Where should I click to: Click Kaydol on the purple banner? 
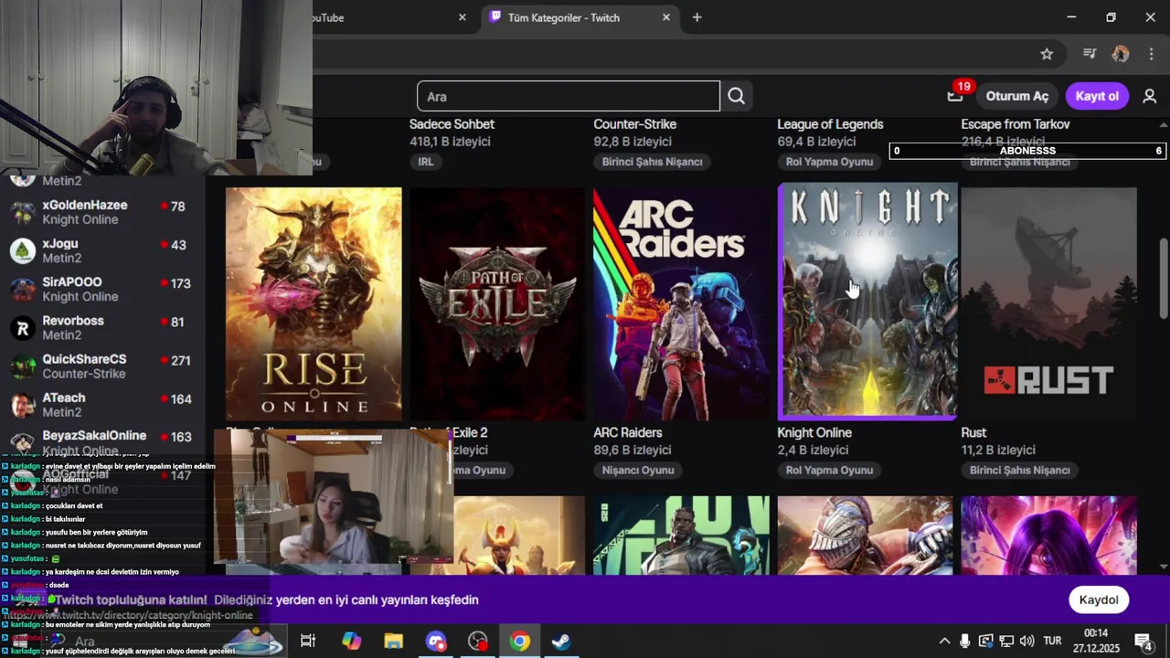point(1099,600)
